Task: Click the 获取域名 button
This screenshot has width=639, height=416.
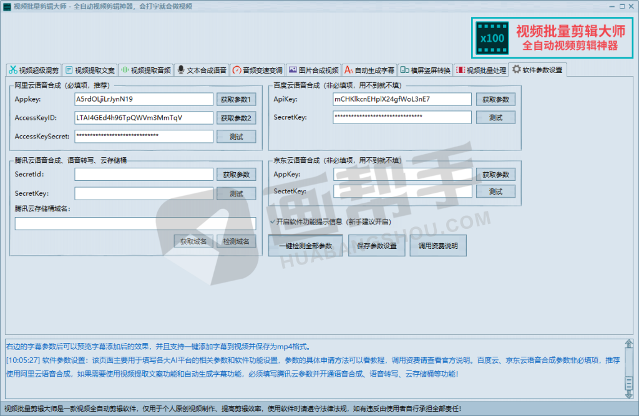Action: coord(193,241)
